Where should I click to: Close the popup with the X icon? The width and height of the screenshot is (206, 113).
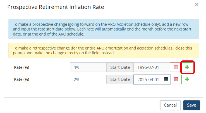pos(197,4)
